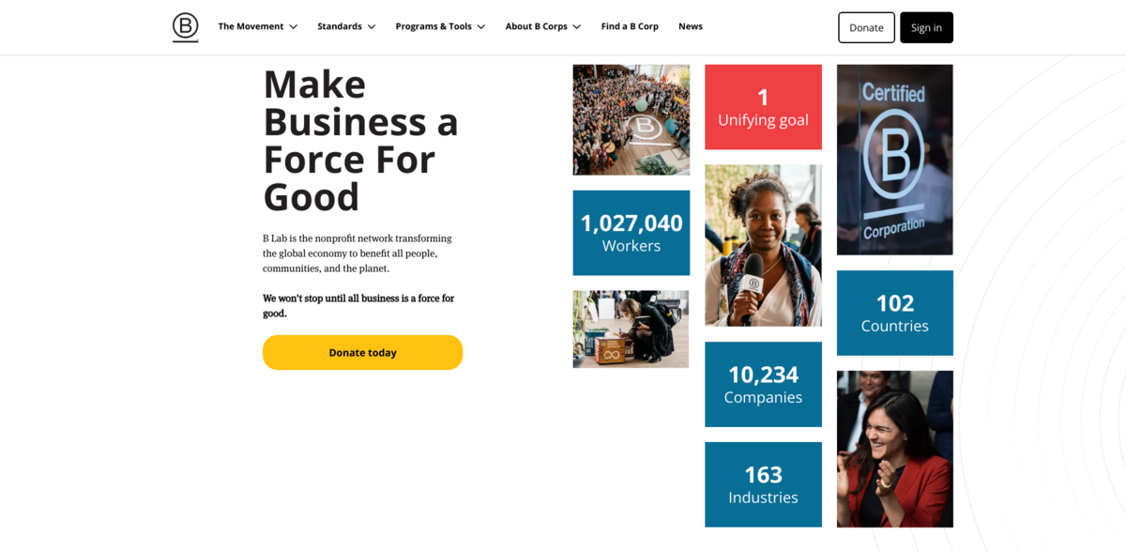The image size is (1126, 551).
Task: Open the crowd gathering photo
Action: click(631, 119)
